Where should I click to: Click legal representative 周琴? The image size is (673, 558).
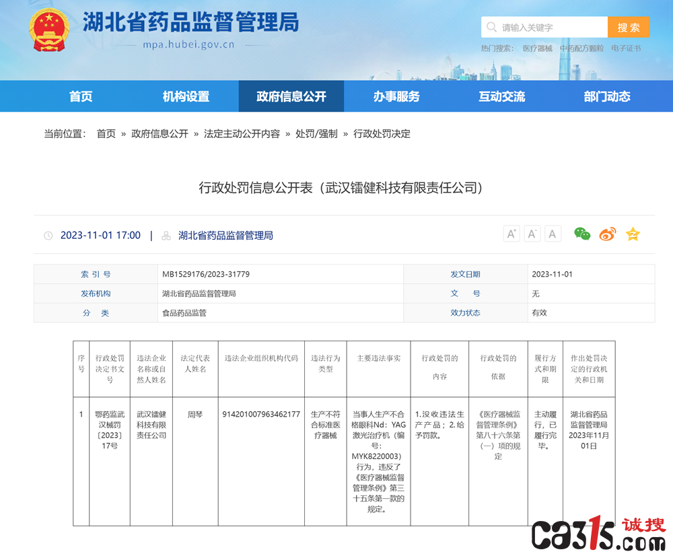pos(195,415)
